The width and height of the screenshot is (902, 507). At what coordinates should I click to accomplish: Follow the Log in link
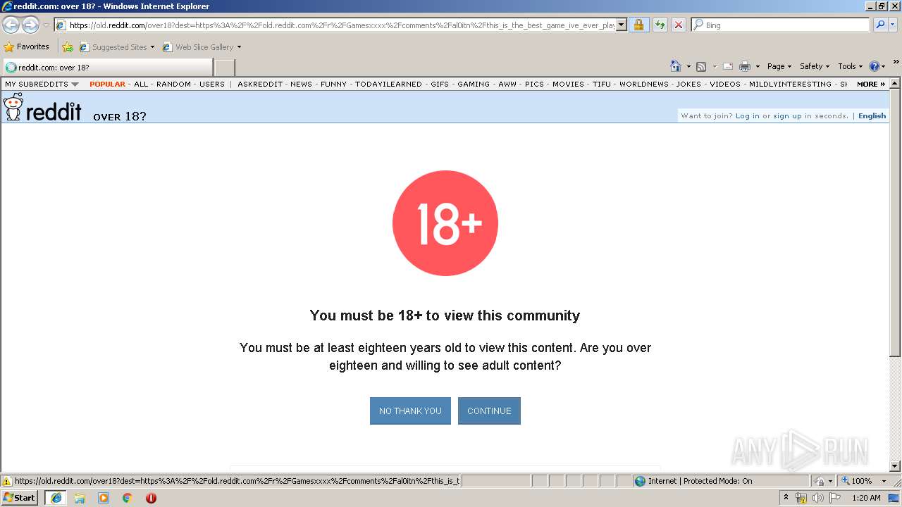(748, 116)
